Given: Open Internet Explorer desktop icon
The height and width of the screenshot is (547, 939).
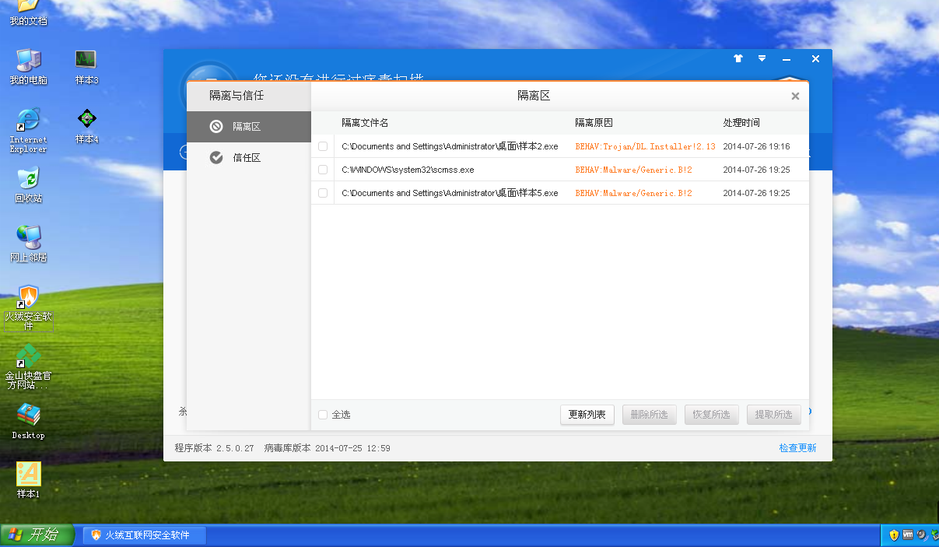Looking at the screenshot, I should 28,119.
